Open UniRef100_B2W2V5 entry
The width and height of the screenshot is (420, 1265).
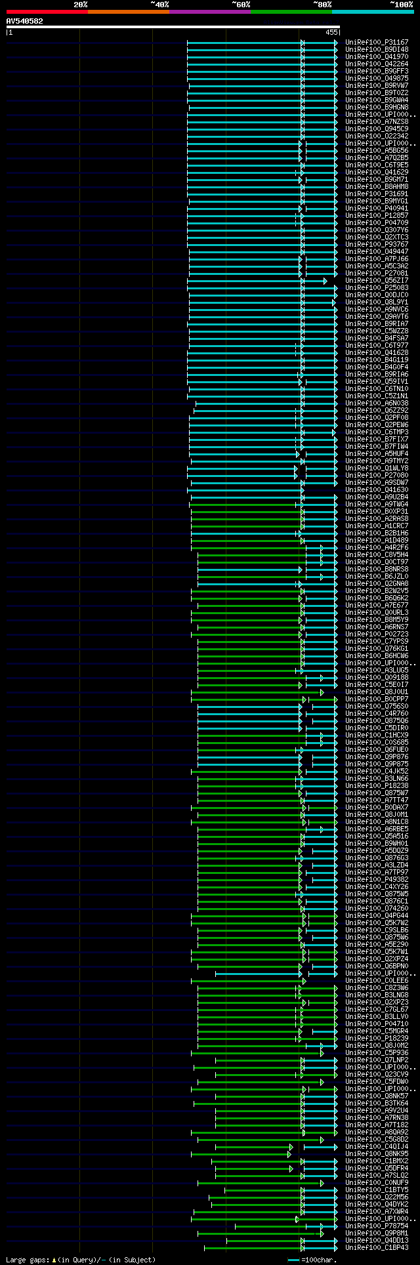(x=377, y=591)
